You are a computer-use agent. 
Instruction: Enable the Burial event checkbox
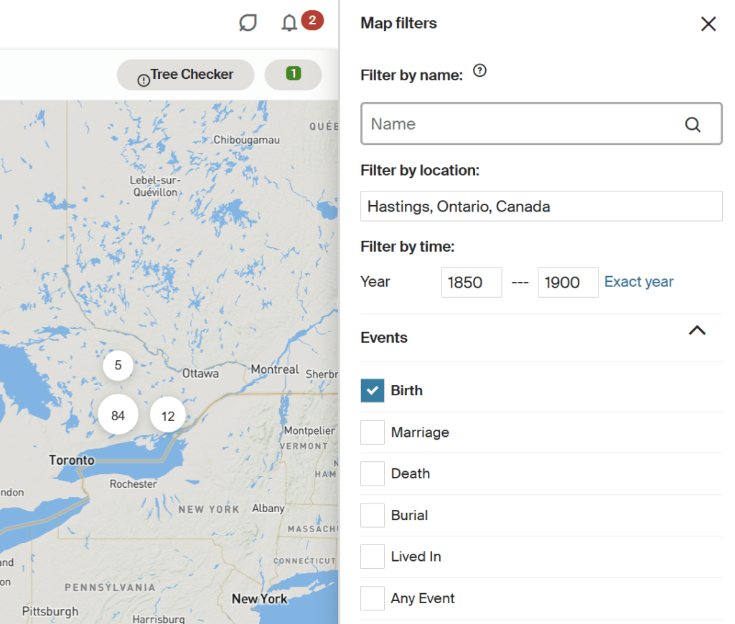(x=373, y=515)
